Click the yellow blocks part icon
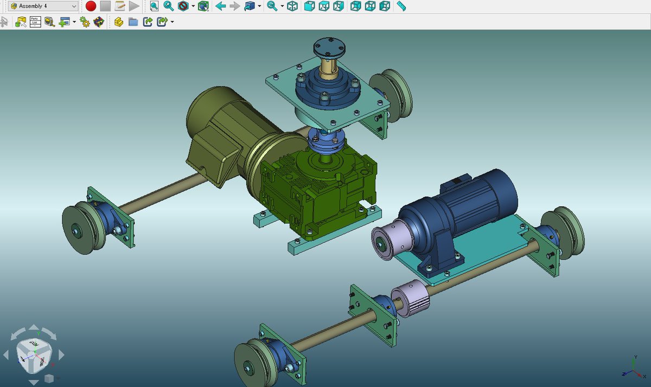Image resolution: width=651 pixels, height=387 pixels. tap(119, 22)
